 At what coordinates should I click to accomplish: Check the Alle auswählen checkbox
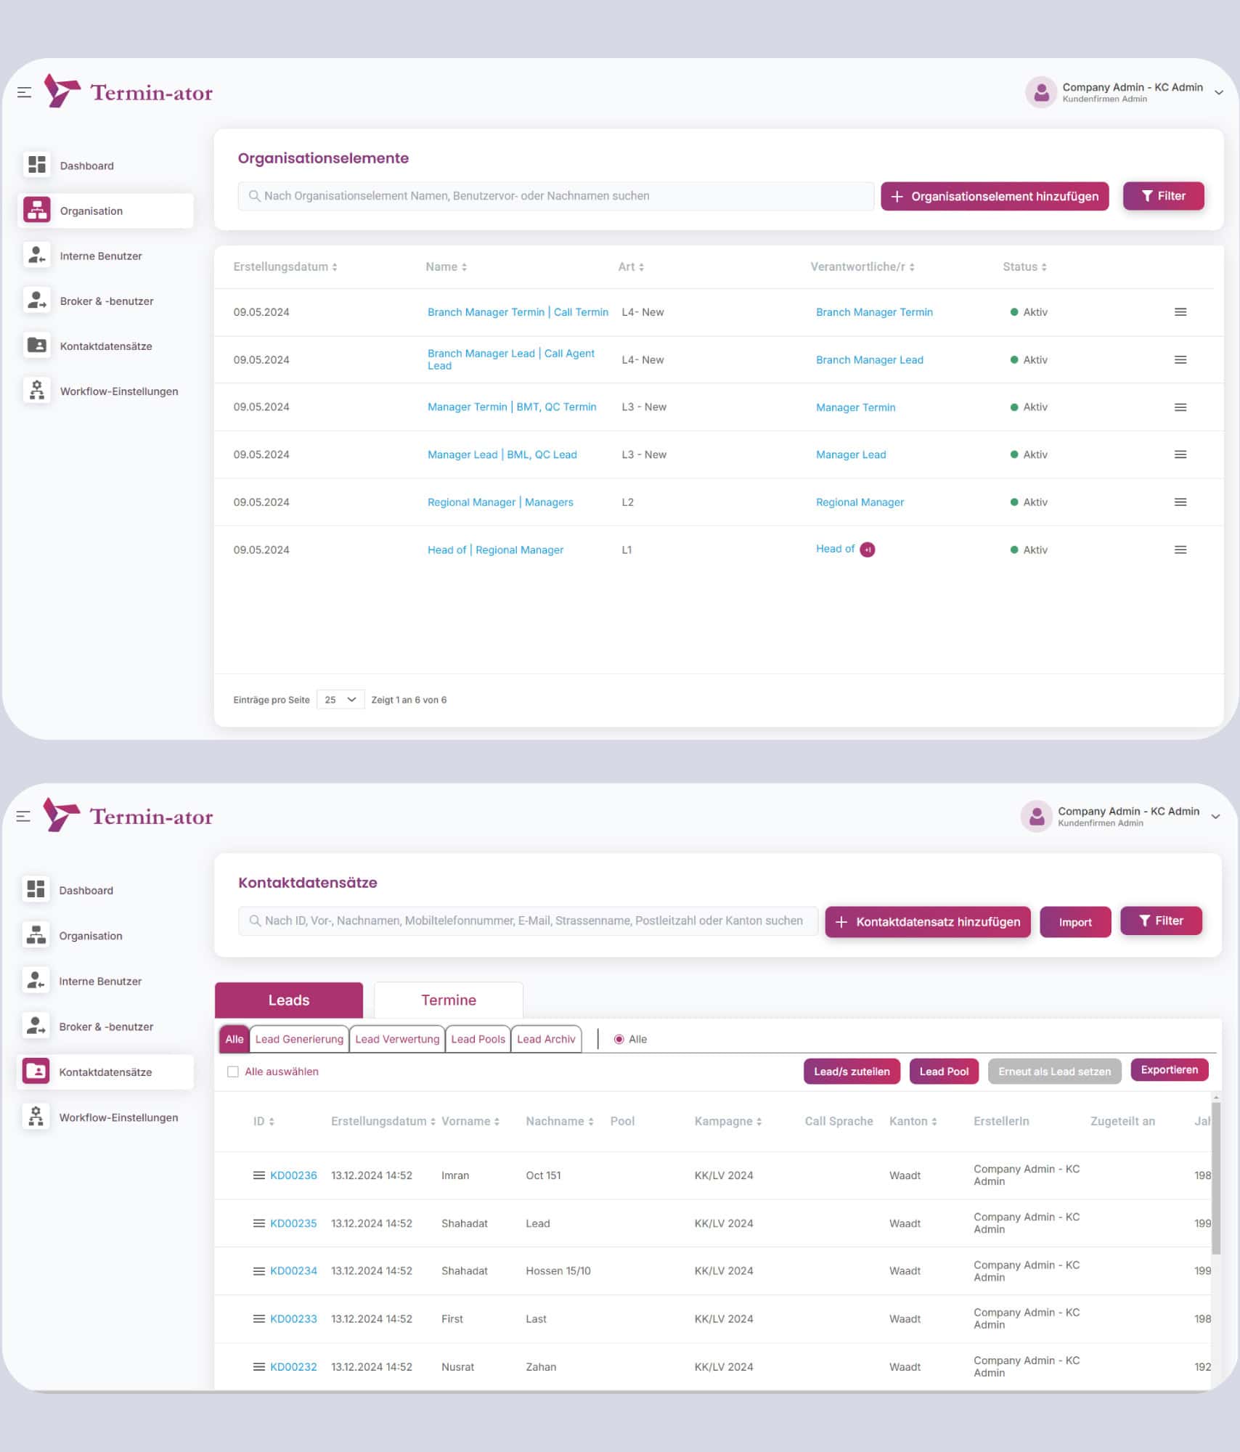(x=233, y=1072)
